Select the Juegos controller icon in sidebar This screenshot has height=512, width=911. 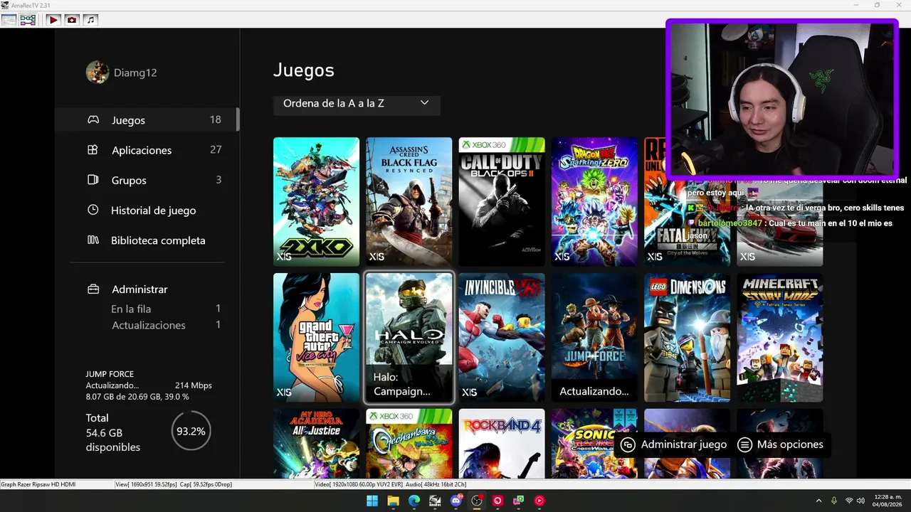[93, 119]
